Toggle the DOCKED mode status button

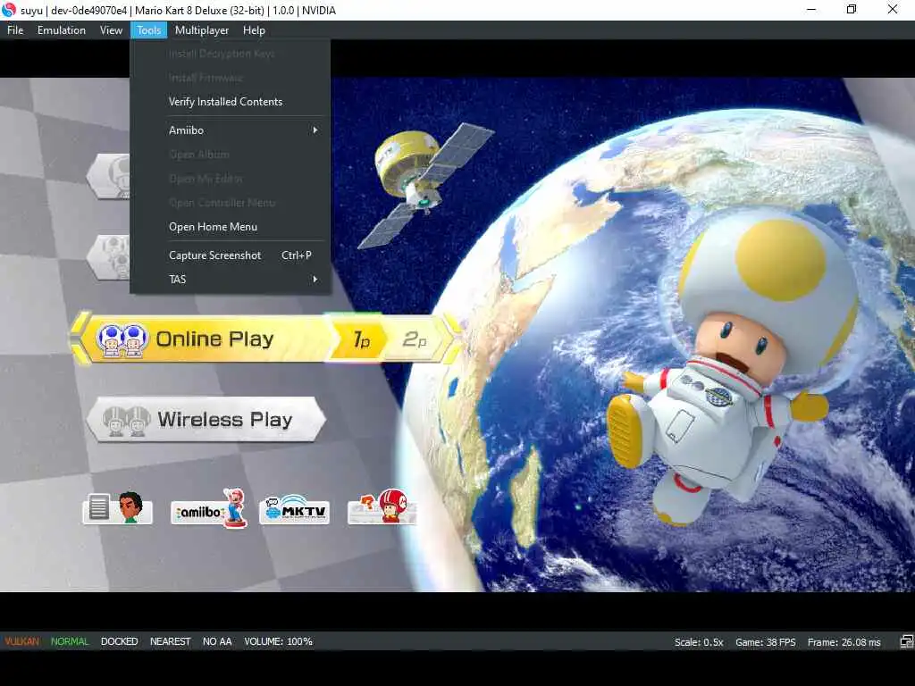coord(119,641)
